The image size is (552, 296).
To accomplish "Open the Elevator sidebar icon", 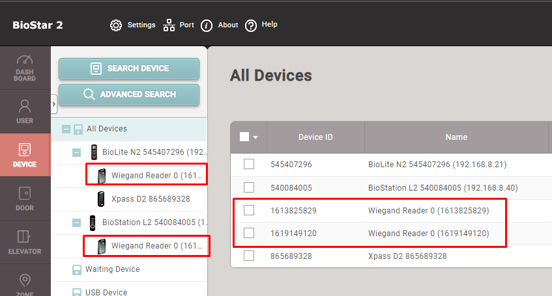I will [25, 242].
